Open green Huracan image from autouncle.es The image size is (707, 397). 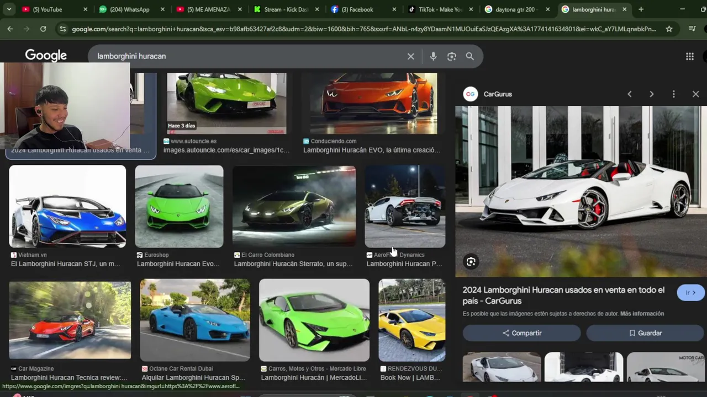click(x=226, y=103)
